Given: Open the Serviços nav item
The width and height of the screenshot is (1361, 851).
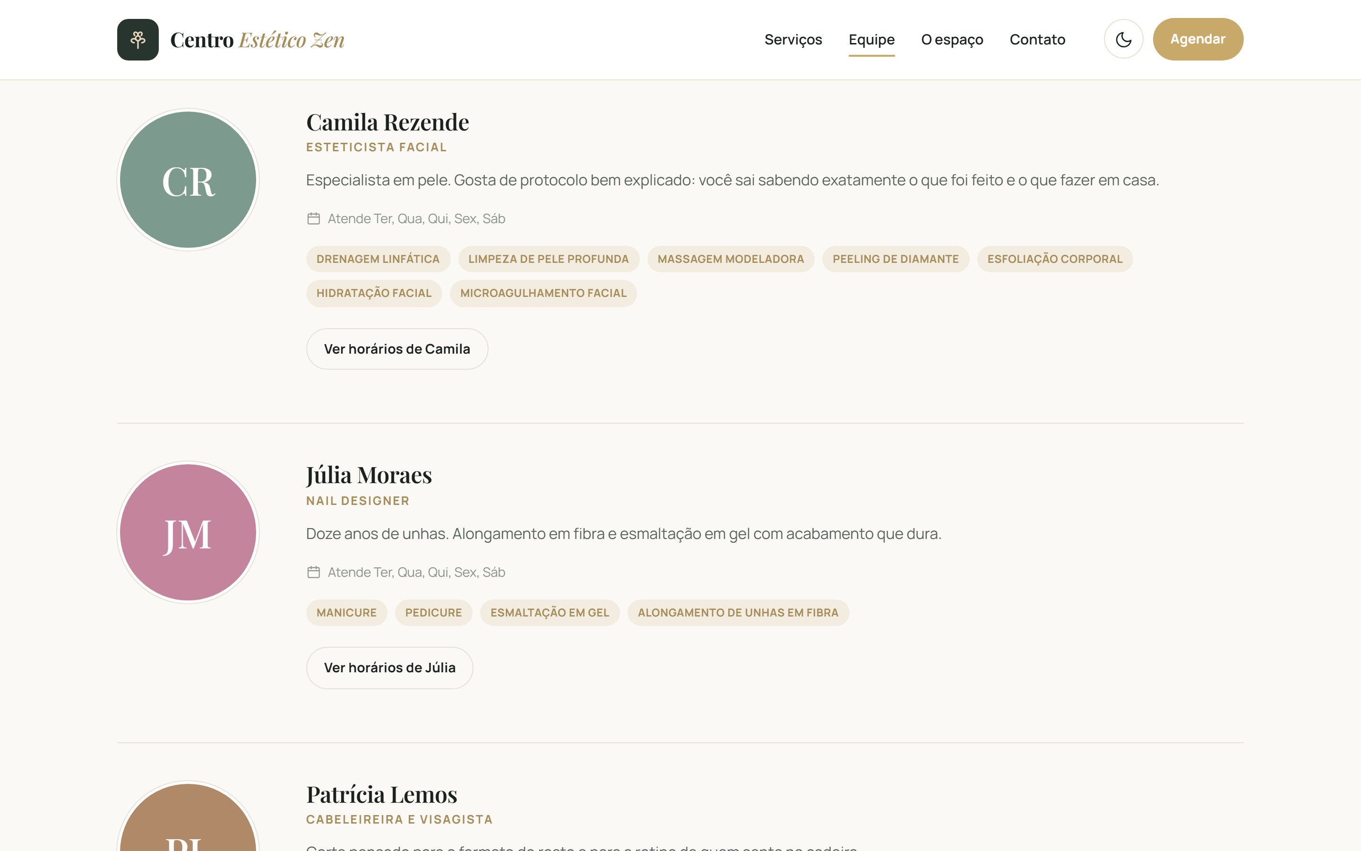Looking at the screenshot, I should tap(793, 39).
